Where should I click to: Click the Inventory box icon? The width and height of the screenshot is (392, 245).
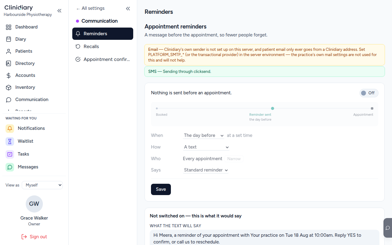point(9,87)
